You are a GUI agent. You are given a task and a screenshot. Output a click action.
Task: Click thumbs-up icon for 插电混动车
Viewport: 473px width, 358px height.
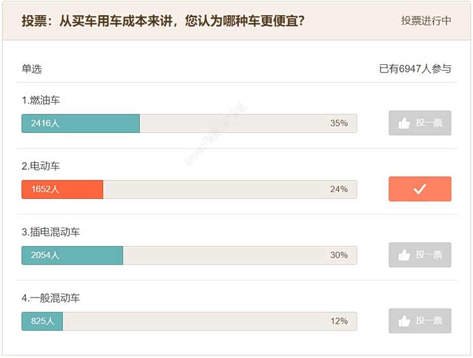tap(404, 255)
